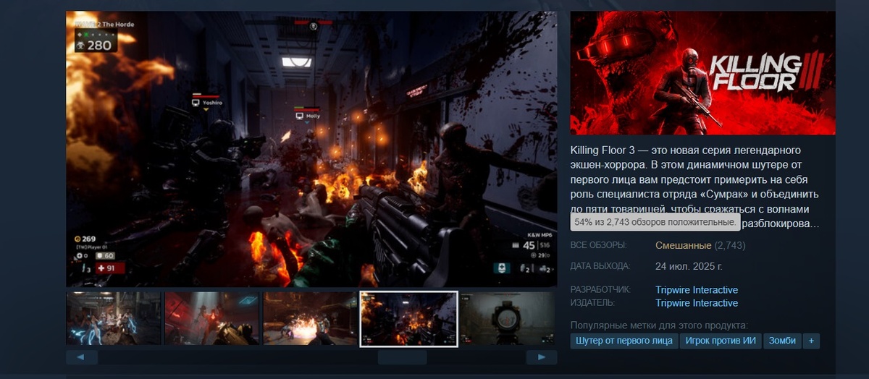Image resolution: width=869 pixels, height=379 pixels.
Task: Open the Tripwire Interactive developer link
Action: tap(697, 290)
